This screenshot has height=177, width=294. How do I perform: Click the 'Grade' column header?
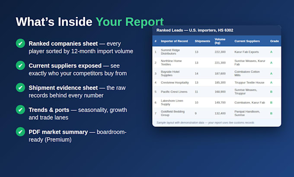[x=274, y=41]
